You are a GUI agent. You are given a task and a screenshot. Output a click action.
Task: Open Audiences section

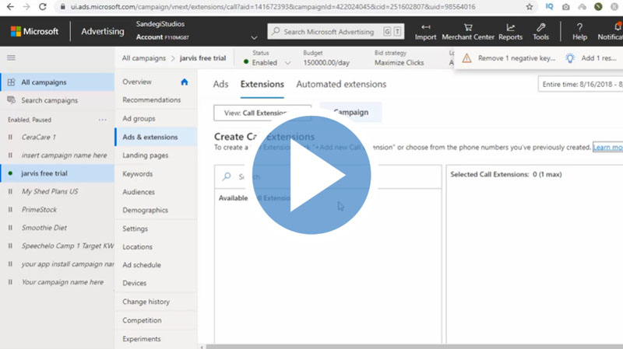(139, 192)
